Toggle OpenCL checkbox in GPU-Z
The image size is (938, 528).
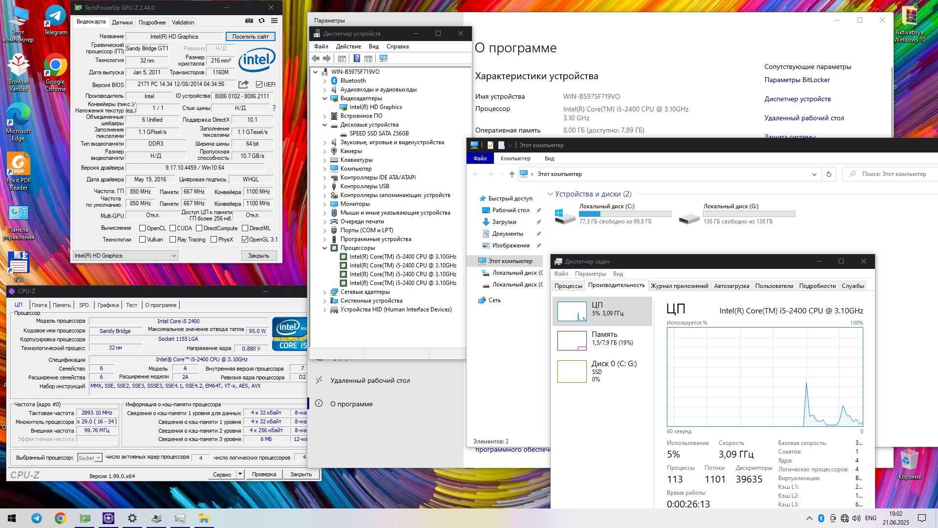pyautogui.click(x=143, y=228)
